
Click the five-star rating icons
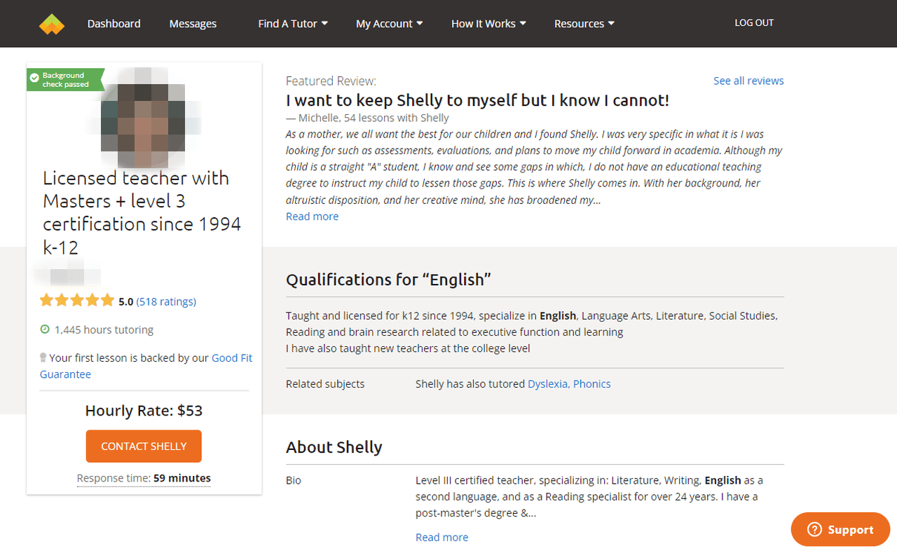pos(77,301)
